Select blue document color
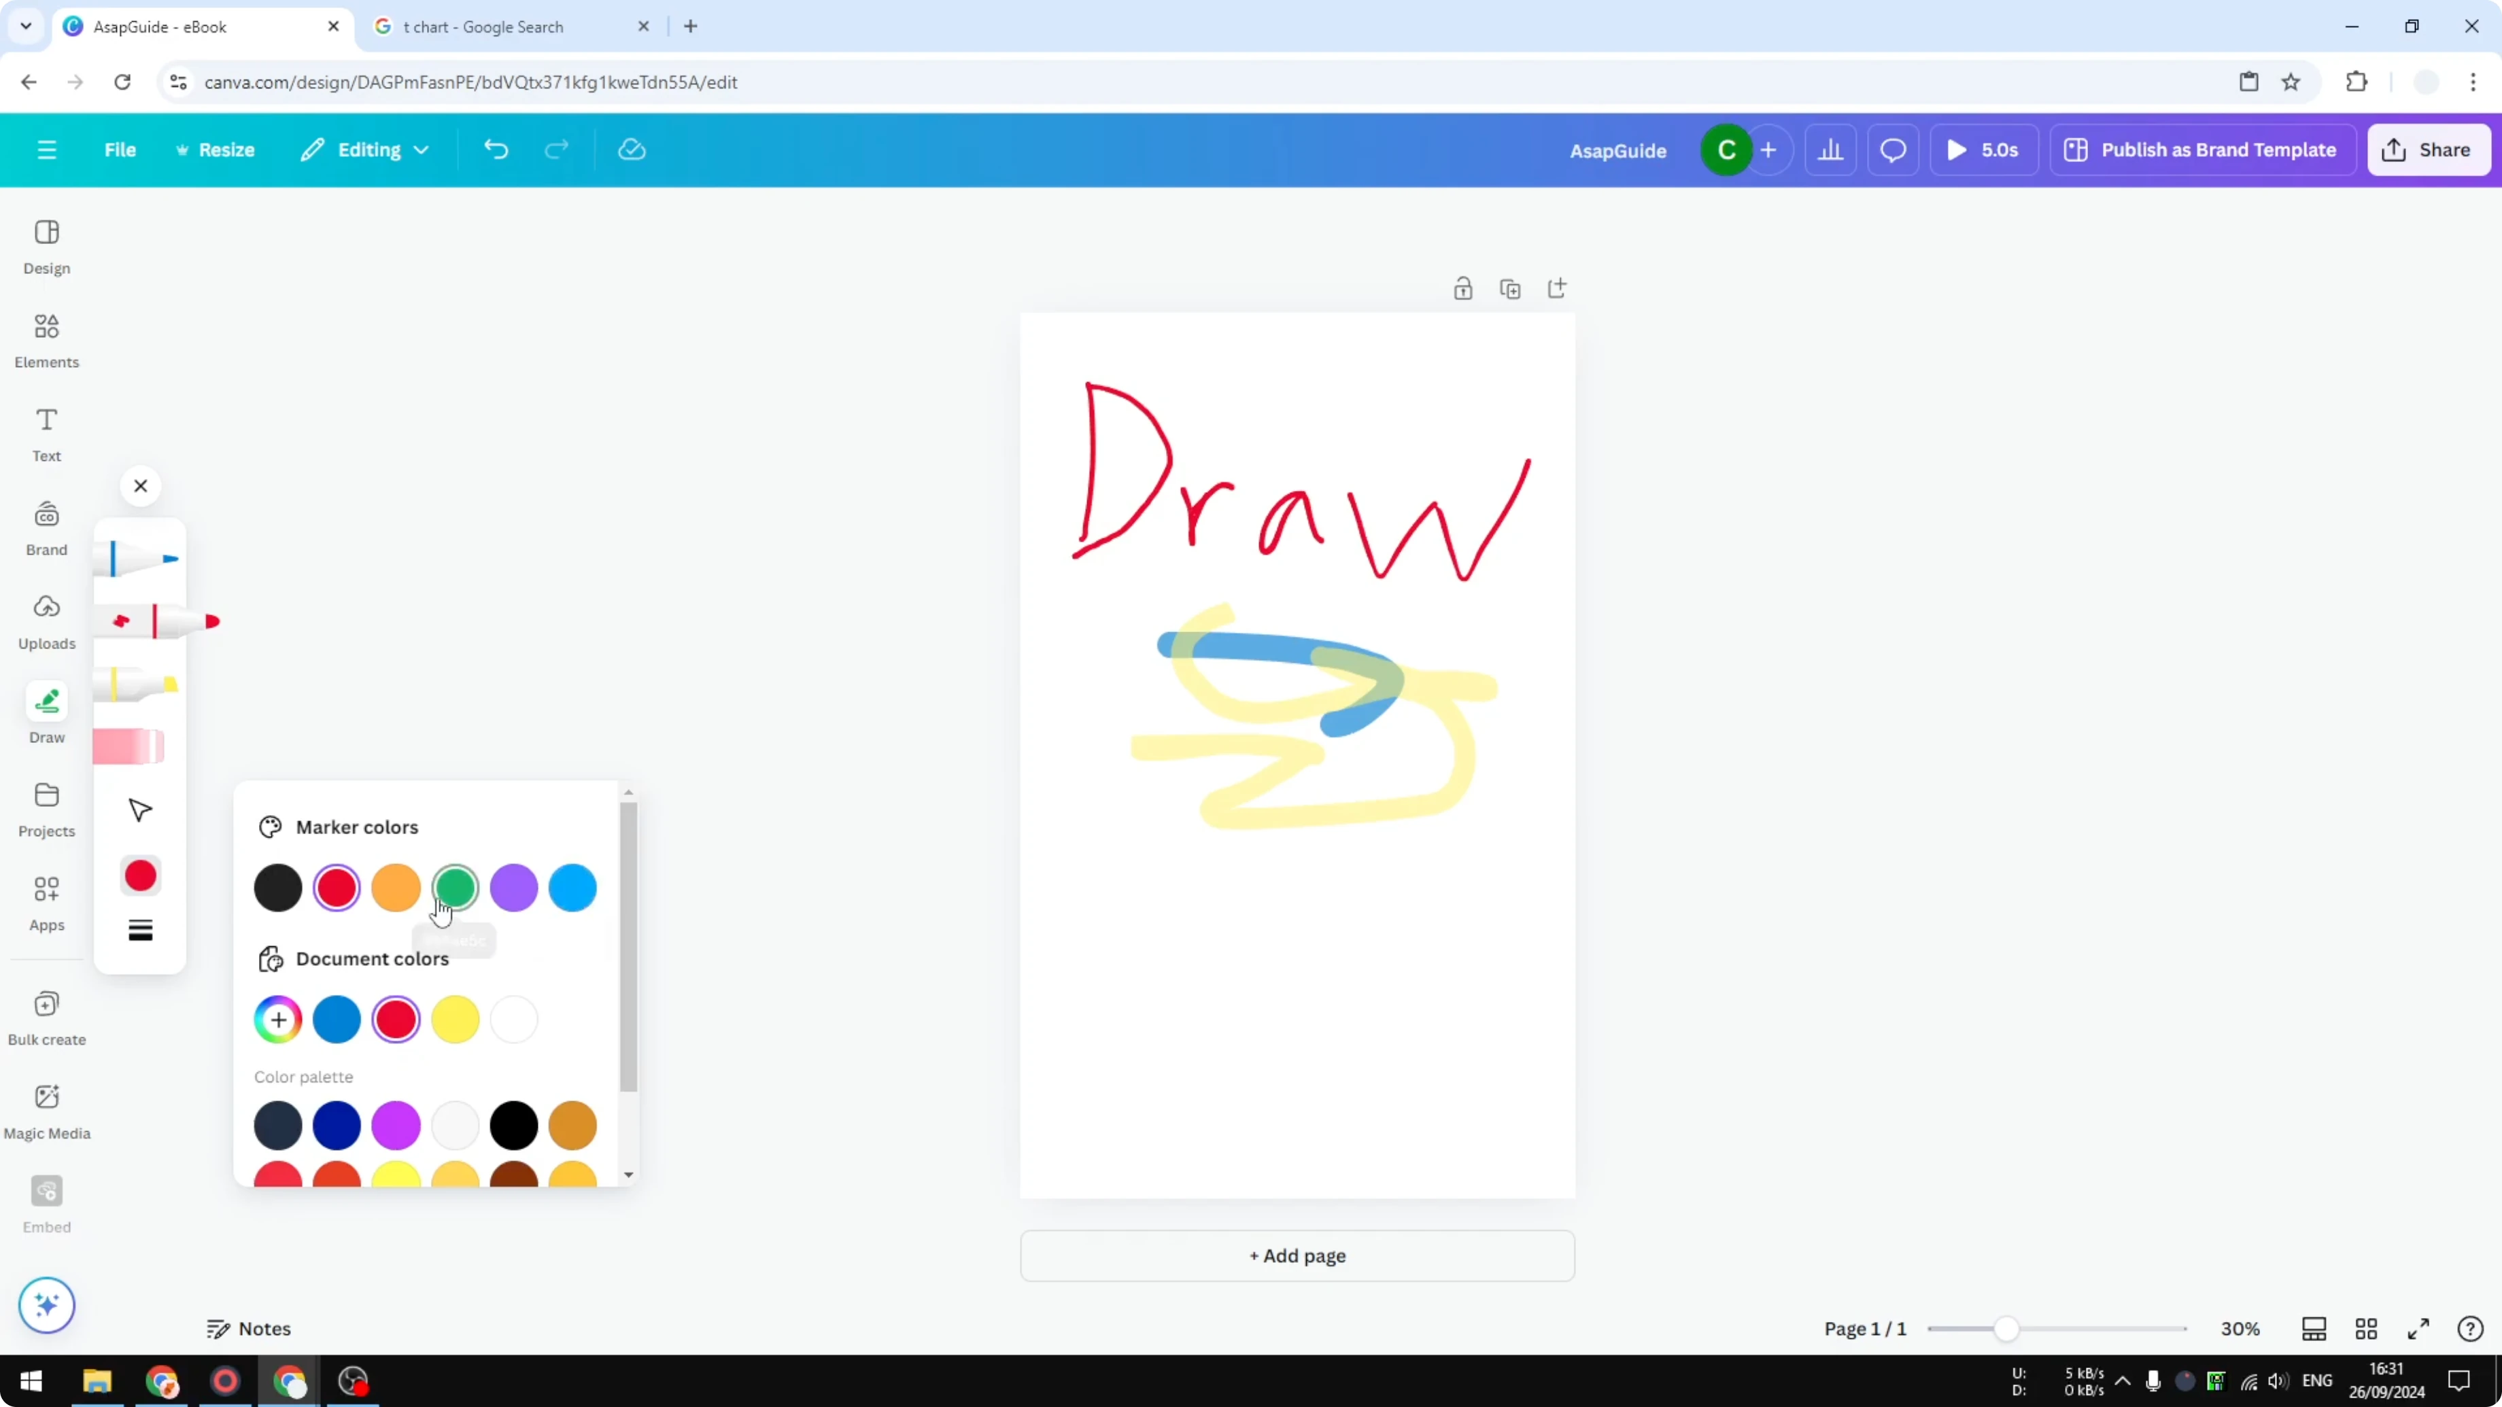2502x1407 pixels. tap(337, 1020)
